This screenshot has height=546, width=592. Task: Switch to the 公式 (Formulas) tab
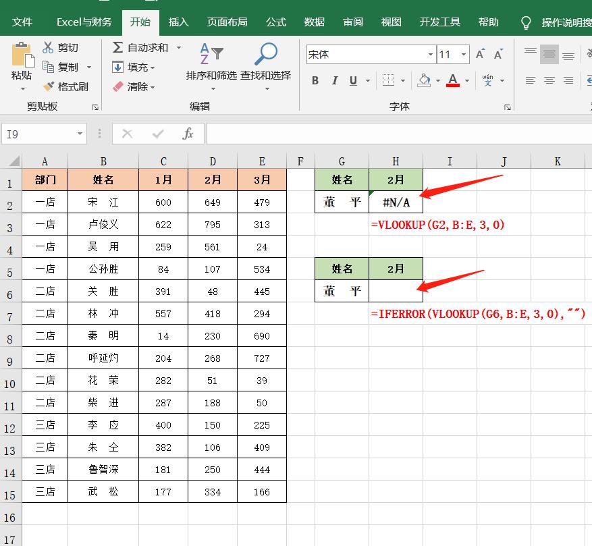click(x=276, y=22)
